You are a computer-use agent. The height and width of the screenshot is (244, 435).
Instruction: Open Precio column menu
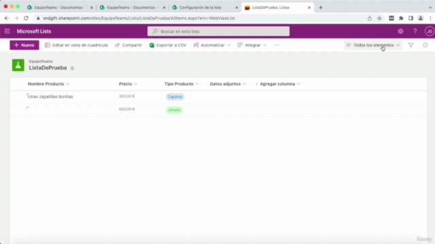coord(128,84)
